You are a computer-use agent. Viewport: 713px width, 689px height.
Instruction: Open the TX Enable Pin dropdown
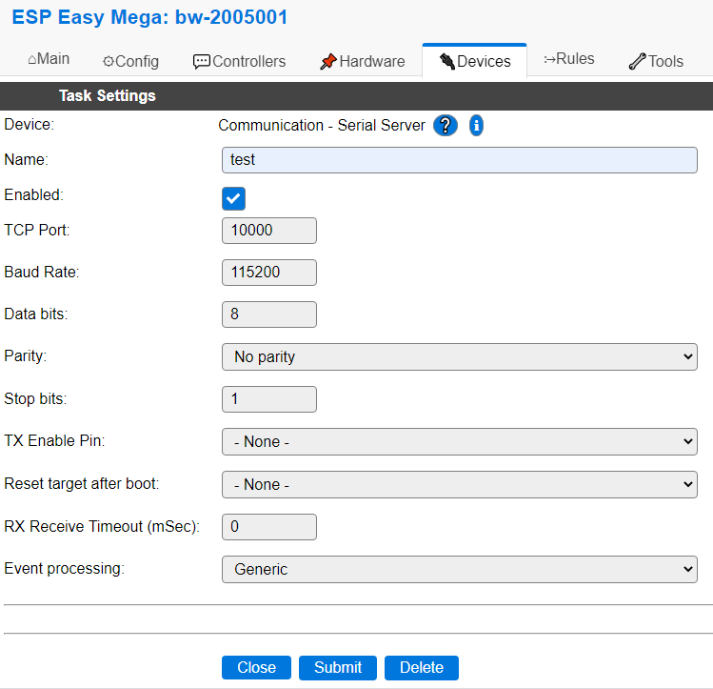pos(459,441)
